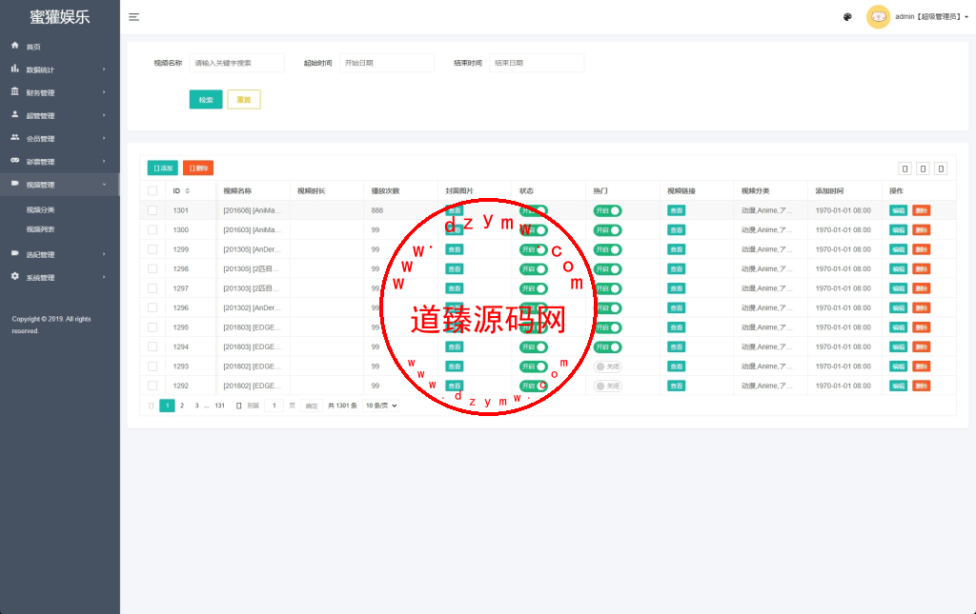
Task: Click the previous page arrow in pagination
Action: tap(152, 406)
